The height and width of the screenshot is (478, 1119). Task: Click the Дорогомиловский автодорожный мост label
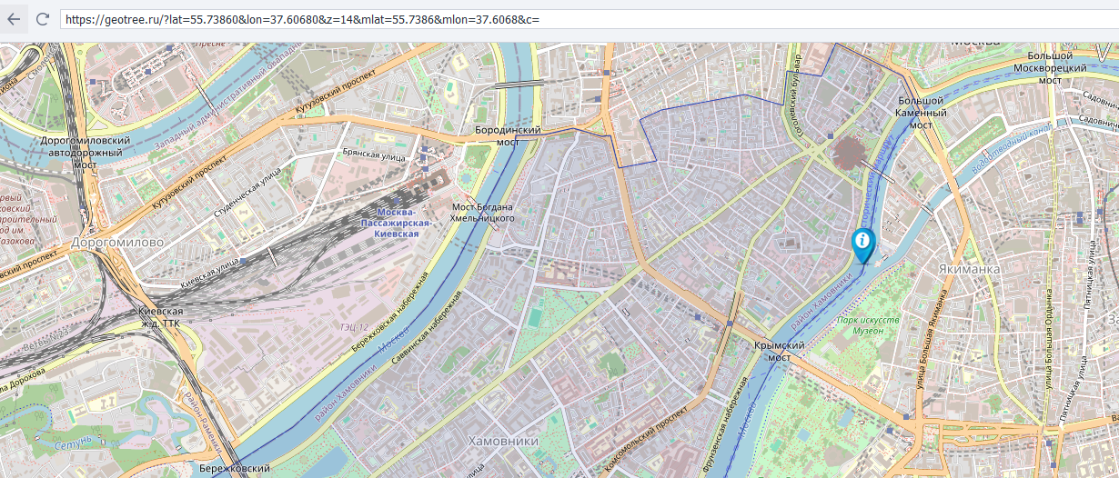point(85,153)
